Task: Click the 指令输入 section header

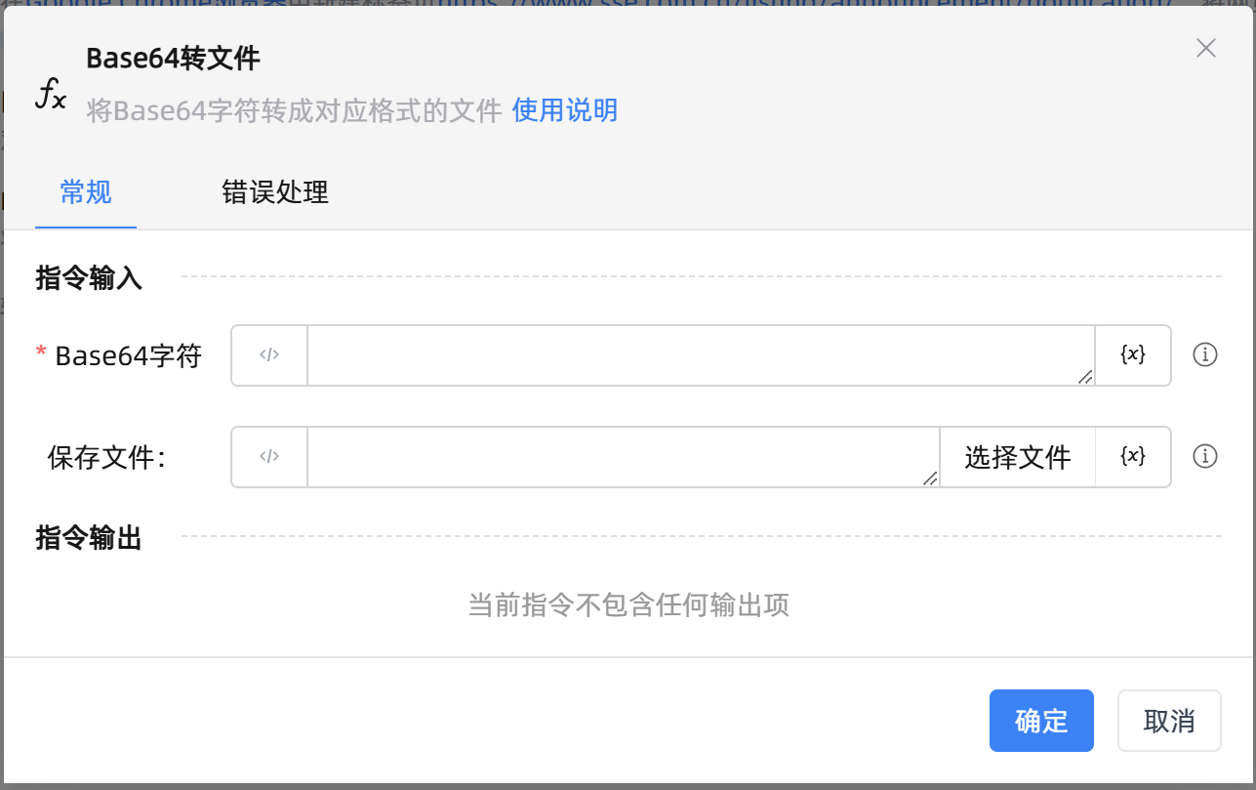Action: pos(89,278)
